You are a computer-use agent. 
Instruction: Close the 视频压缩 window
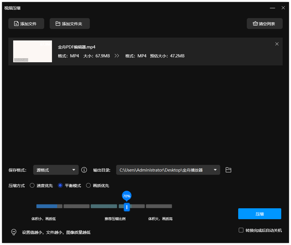tap(283, 8)
